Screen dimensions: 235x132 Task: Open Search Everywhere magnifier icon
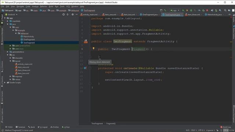tap(225, 10)
